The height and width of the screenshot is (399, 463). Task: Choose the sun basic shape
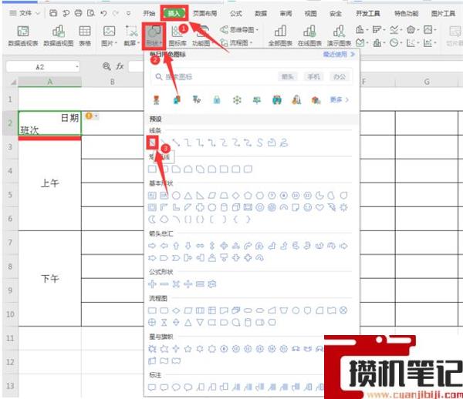pos(343,207)
